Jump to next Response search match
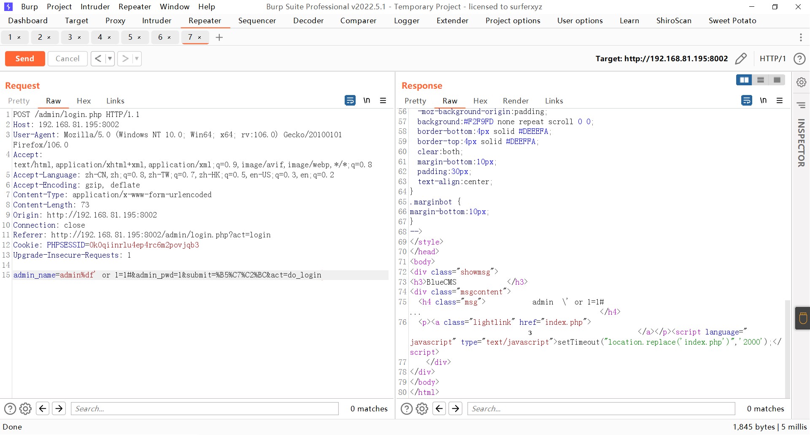Viewport: 810px width, 435px height. (456, 408)
